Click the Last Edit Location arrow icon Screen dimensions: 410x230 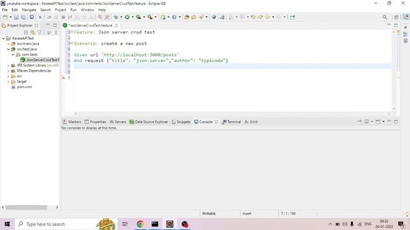point(253,17)
